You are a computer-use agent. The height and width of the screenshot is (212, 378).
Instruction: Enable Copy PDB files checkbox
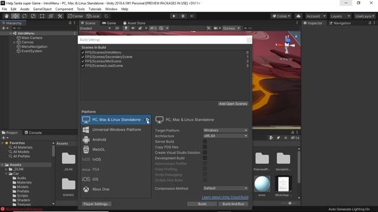[x=205, y=147]
